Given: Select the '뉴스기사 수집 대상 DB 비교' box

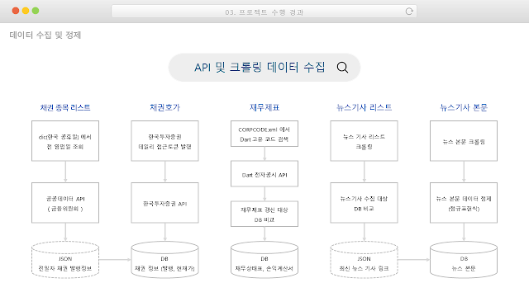Looking at the screenshot, I should (364, 203).
